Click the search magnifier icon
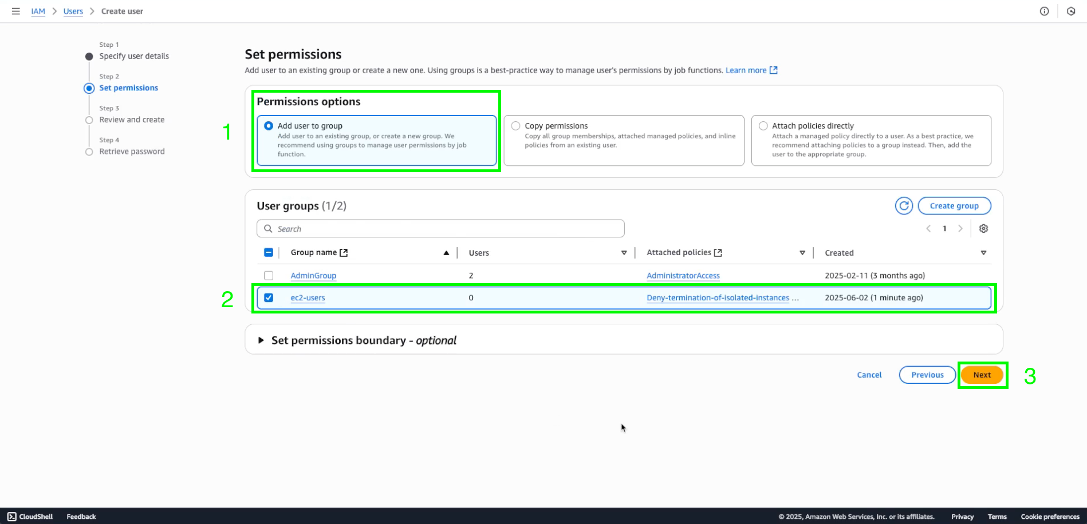 pyautogui.click(x=268, y=228)
